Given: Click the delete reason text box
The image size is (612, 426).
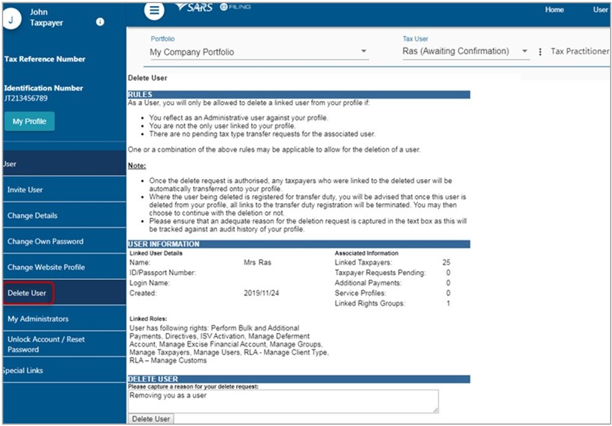Looking at the screenshot, I should [284, 401].
